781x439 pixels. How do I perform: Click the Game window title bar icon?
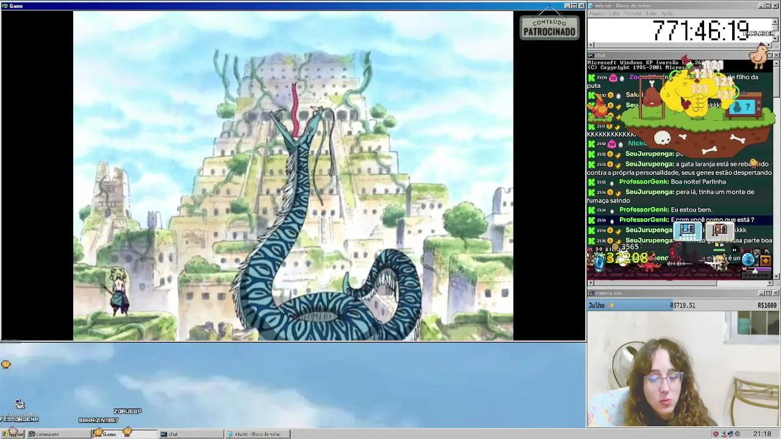tap(5, 6)
